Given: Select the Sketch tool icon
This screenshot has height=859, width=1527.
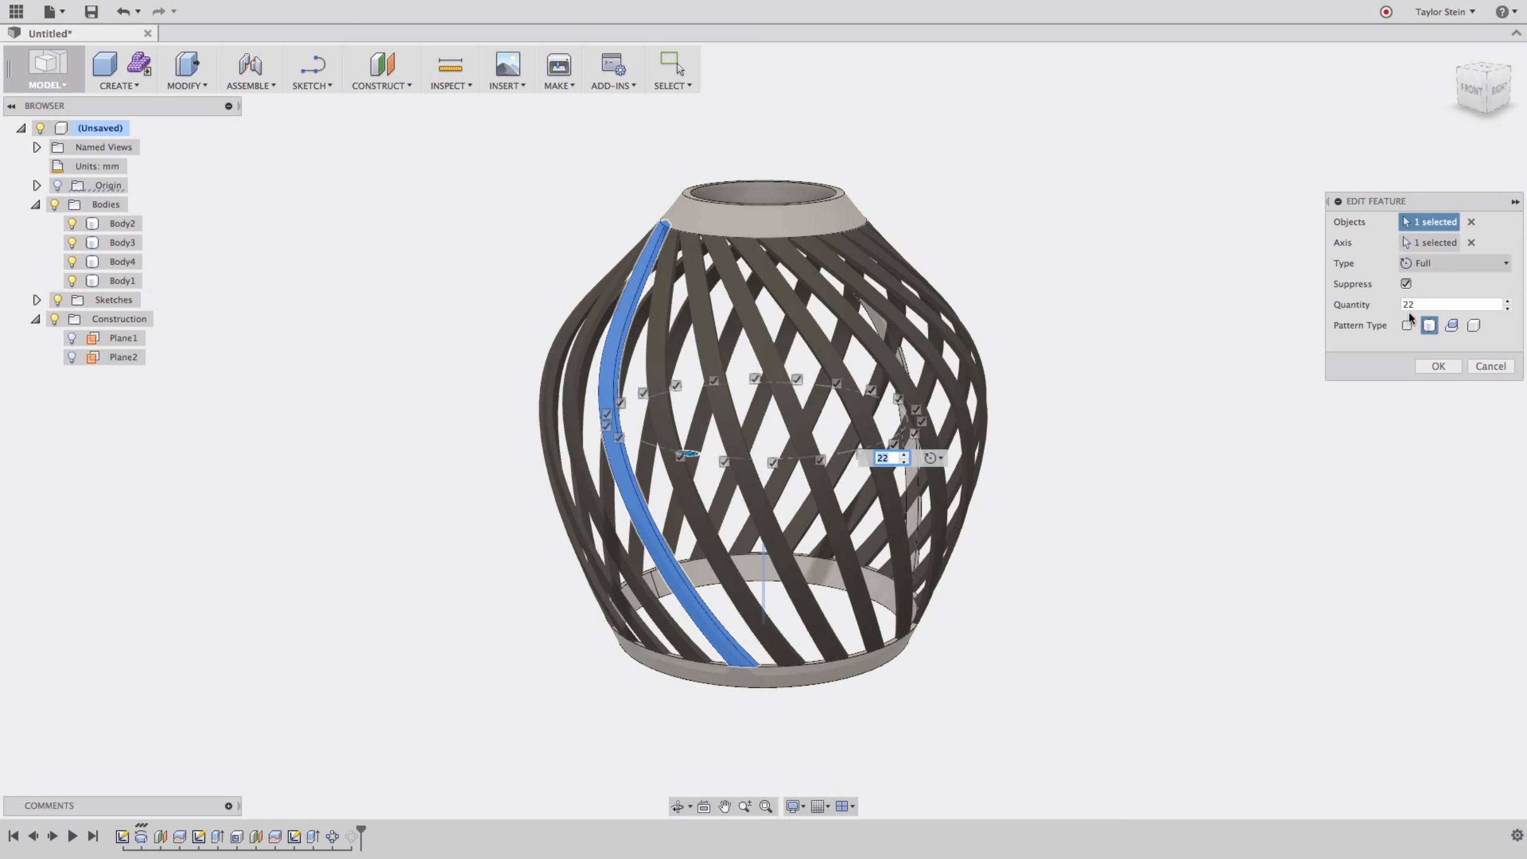Looking at the screenshot, I should click(x=312, y=64).
